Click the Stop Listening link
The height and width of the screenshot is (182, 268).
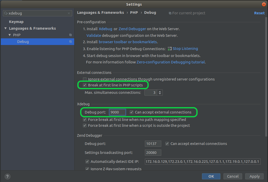[x=185, y=49]
